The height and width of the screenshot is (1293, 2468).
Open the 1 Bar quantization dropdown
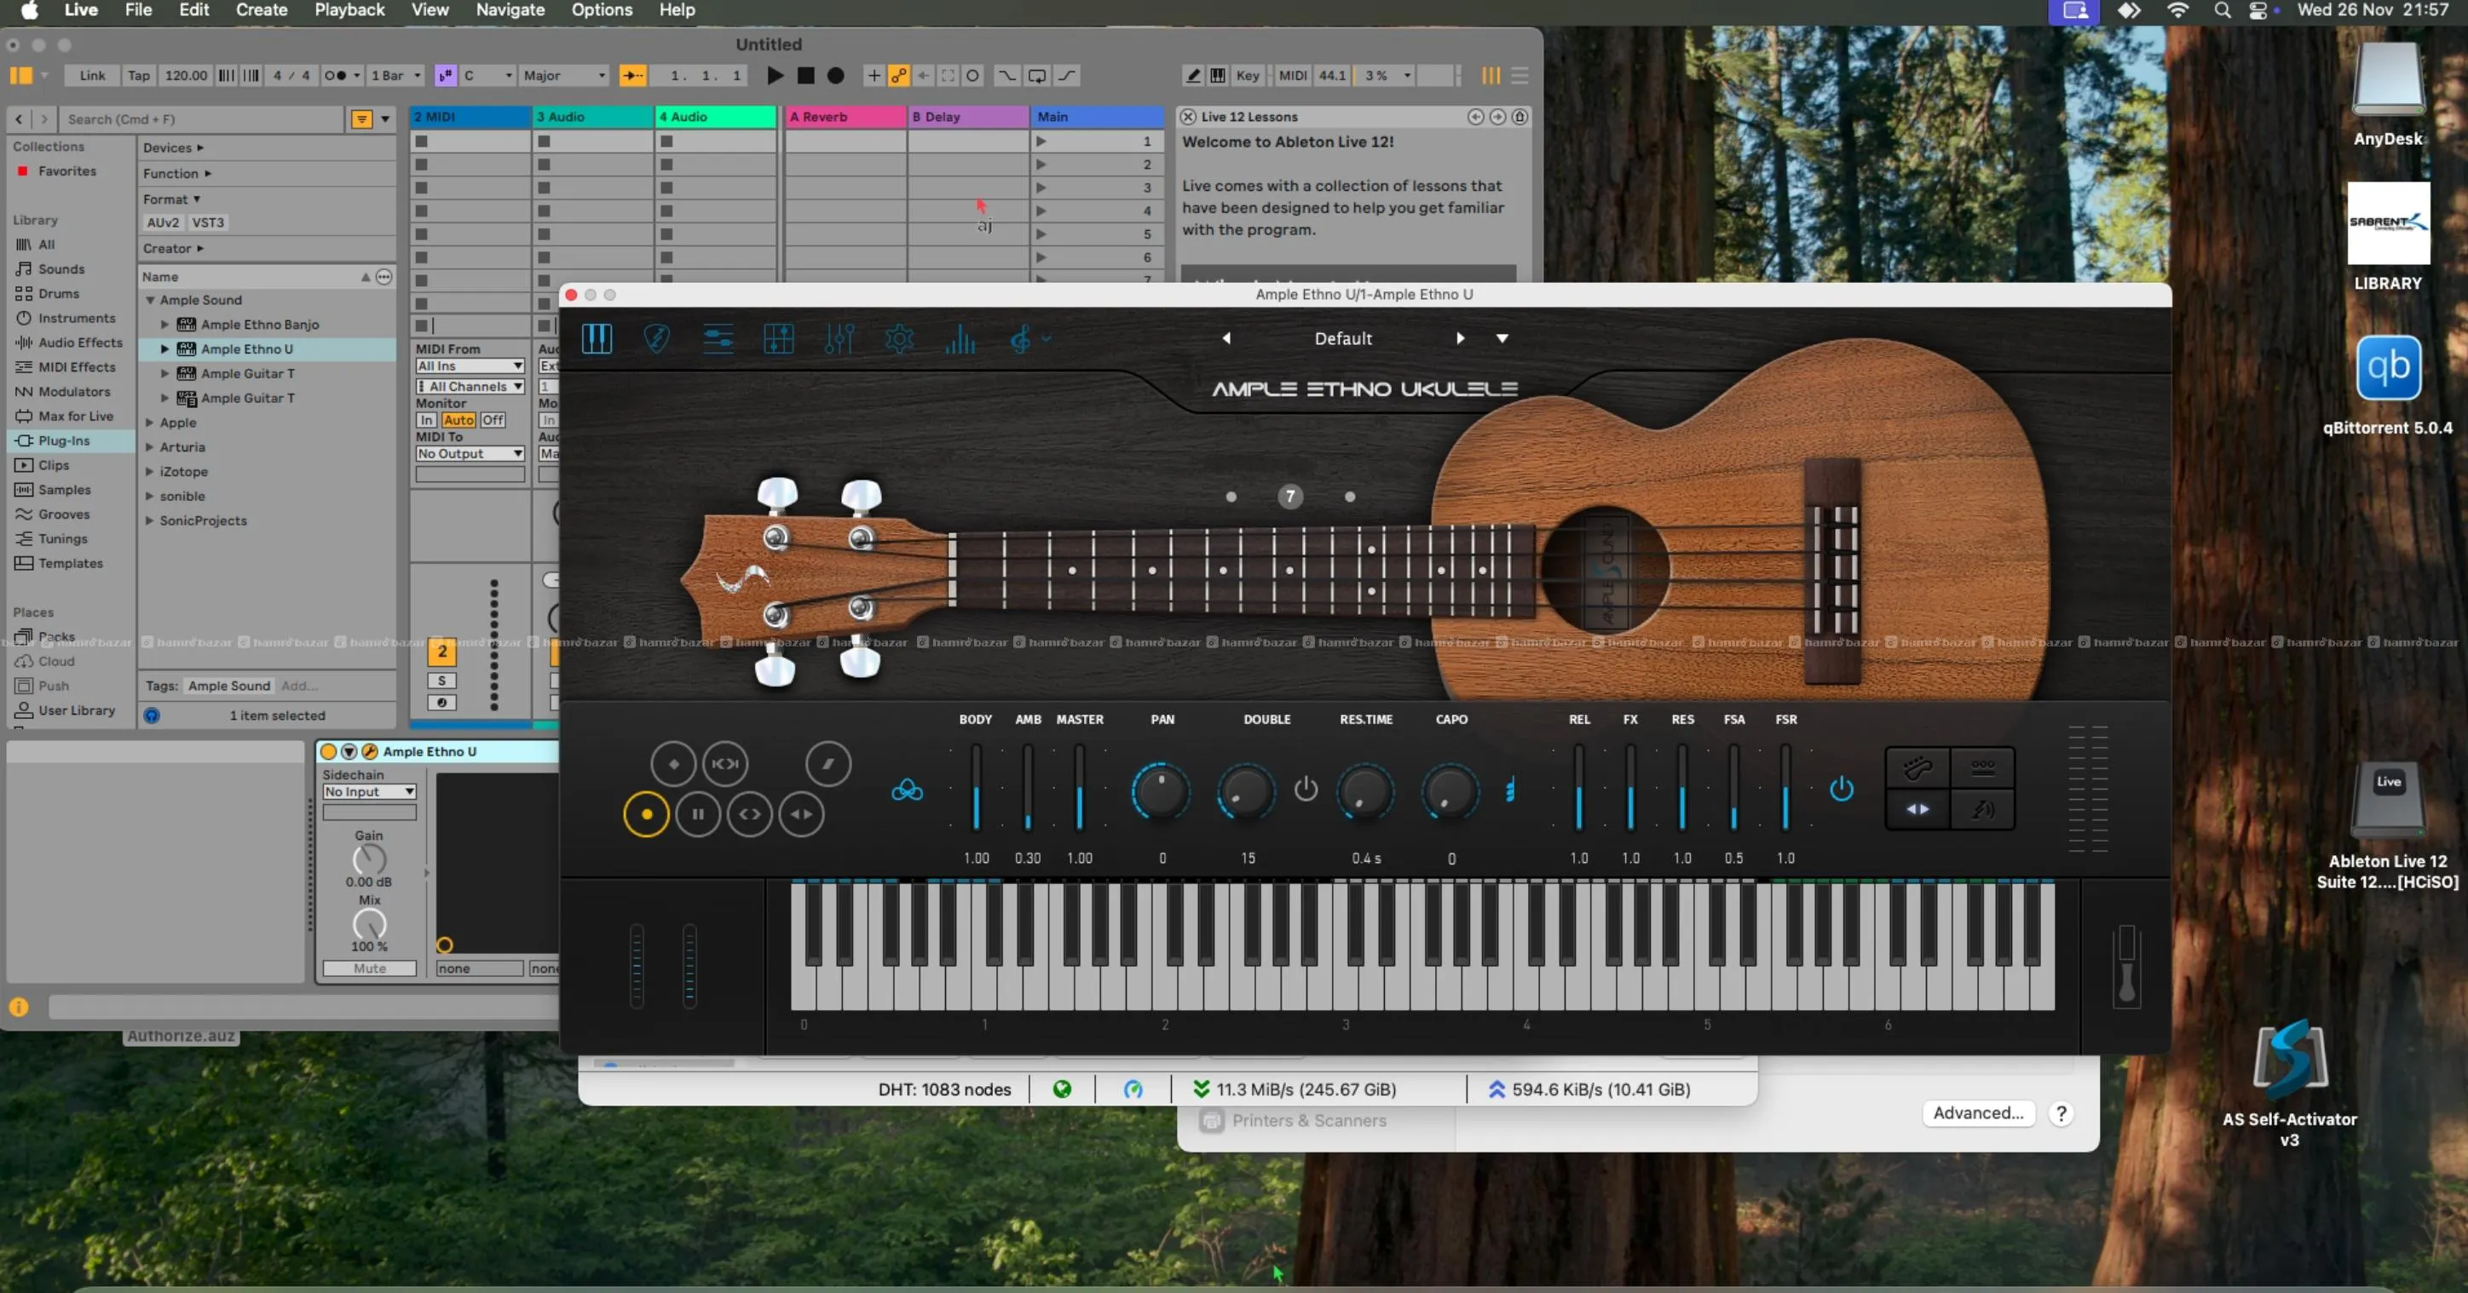tap(395, 76)
